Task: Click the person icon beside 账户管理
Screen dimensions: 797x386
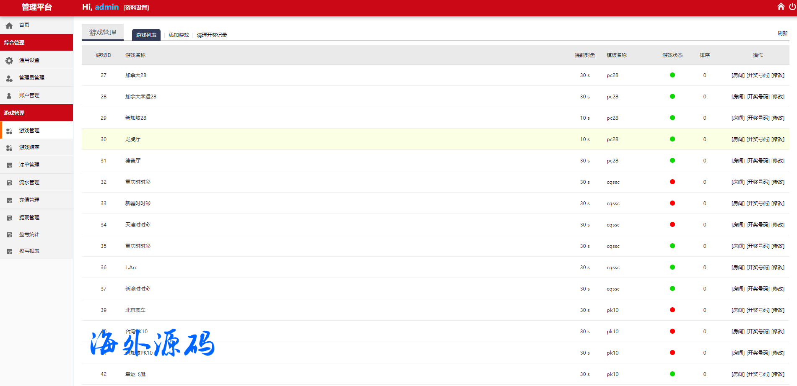Action: coord(9,96)
